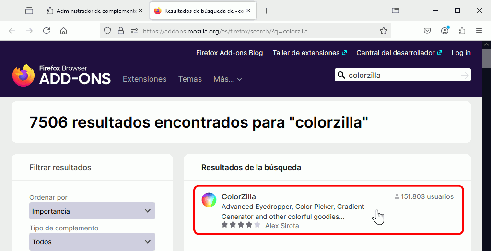This screenshot has width=491, height=251.
Task: Open the ColorZilla add-on icon
Action: (209, 200)
